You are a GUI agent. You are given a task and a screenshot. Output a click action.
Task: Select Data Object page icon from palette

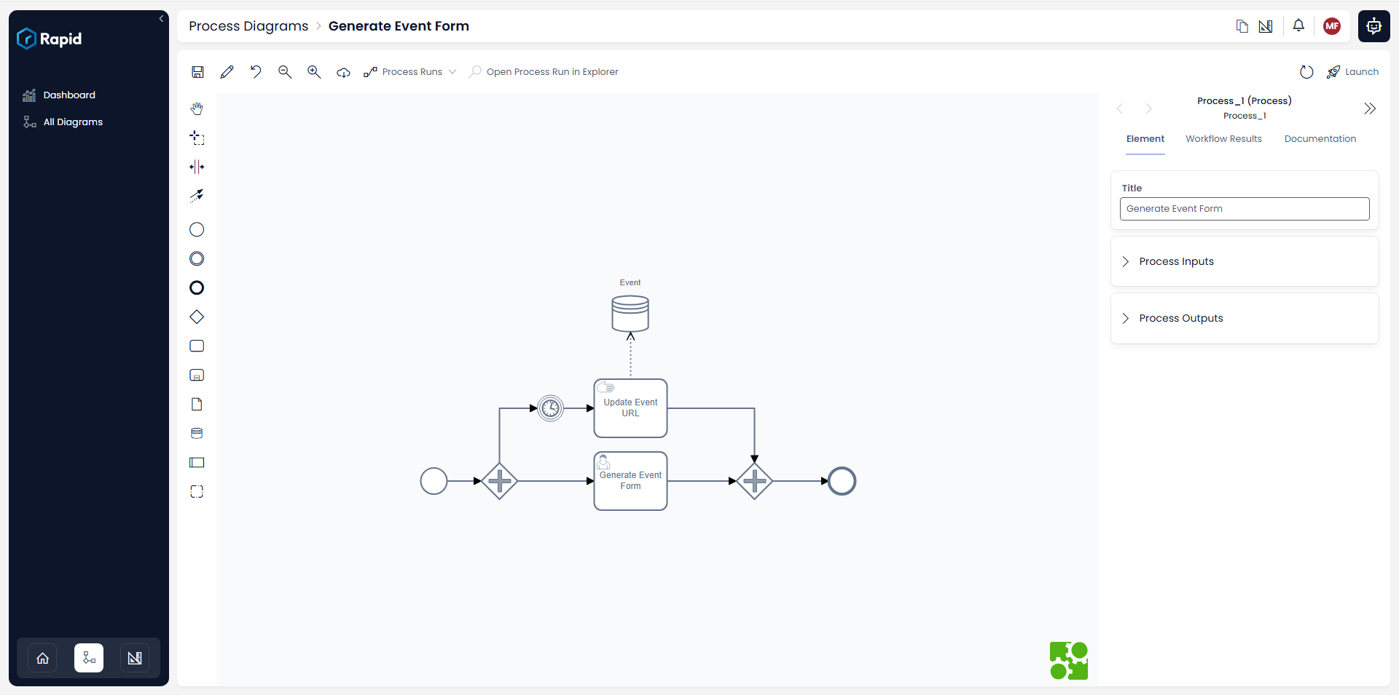point(197,405)
